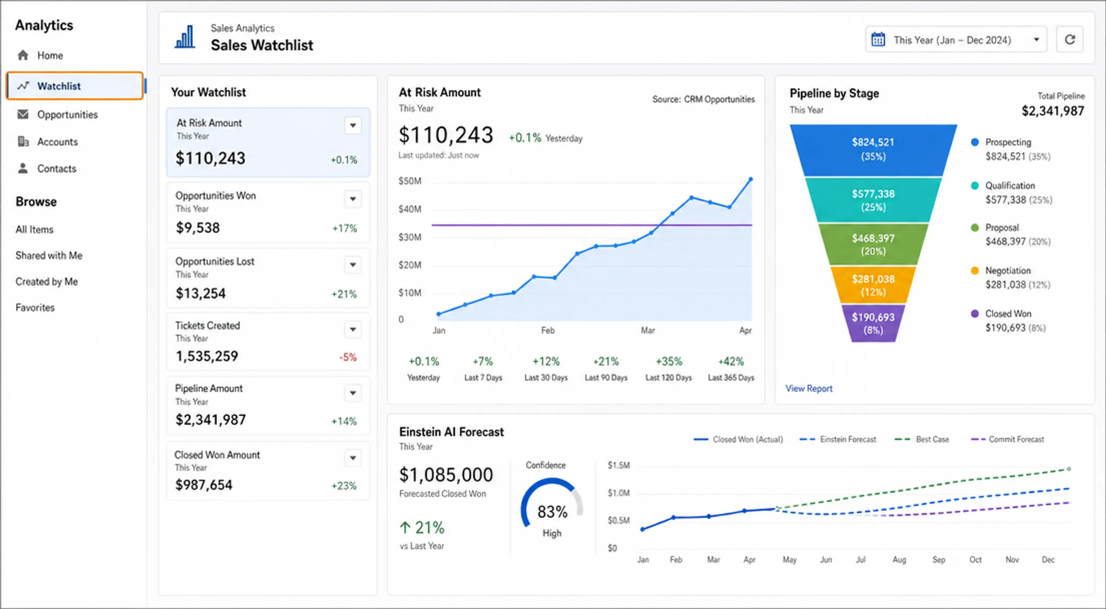Image resolution: width=1106 pixels, height=609 pixels.
Task: Open the Opportunities Lost card dropdown
Action: point(353,265)
